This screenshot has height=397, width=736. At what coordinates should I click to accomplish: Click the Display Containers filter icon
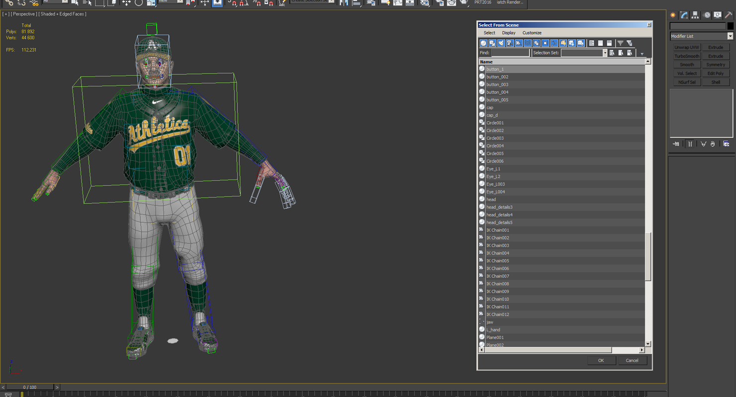pyautogui.click(x=563, y=43)
